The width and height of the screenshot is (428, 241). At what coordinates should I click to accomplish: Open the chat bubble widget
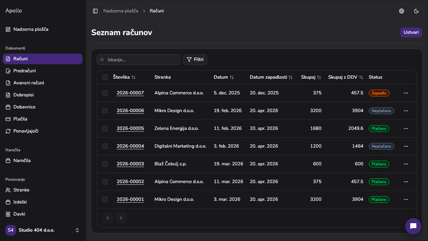coord(413,226)
